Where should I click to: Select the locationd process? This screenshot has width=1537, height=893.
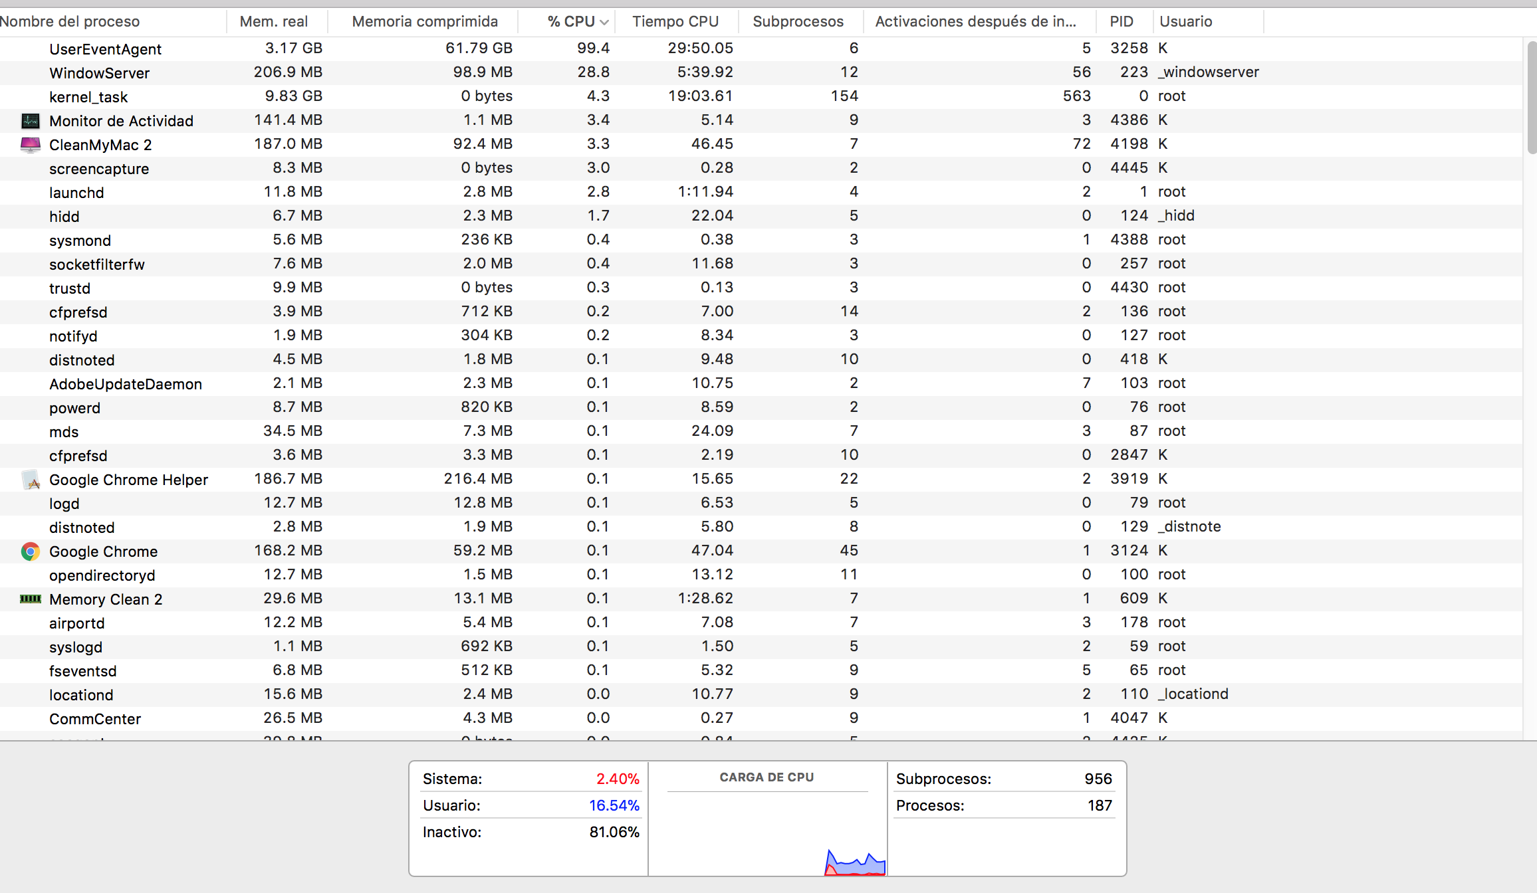[761, 694]
